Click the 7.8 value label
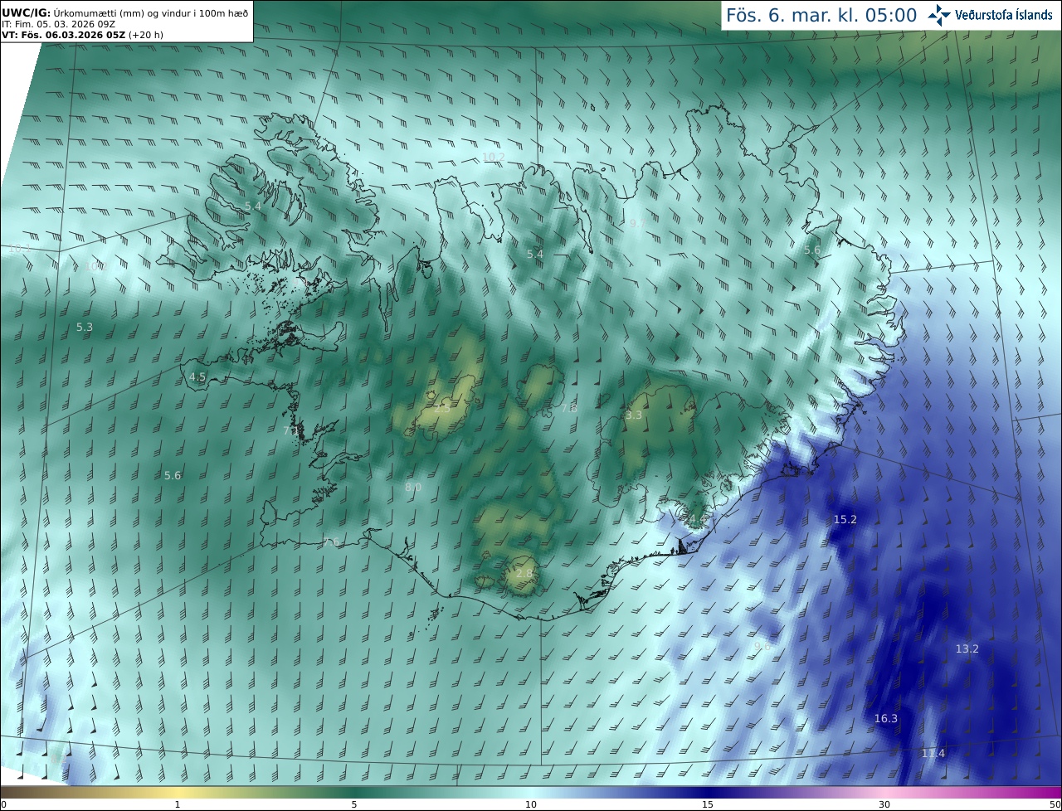The height and width of the screenshot is (811, 1062). click(568, 408)
